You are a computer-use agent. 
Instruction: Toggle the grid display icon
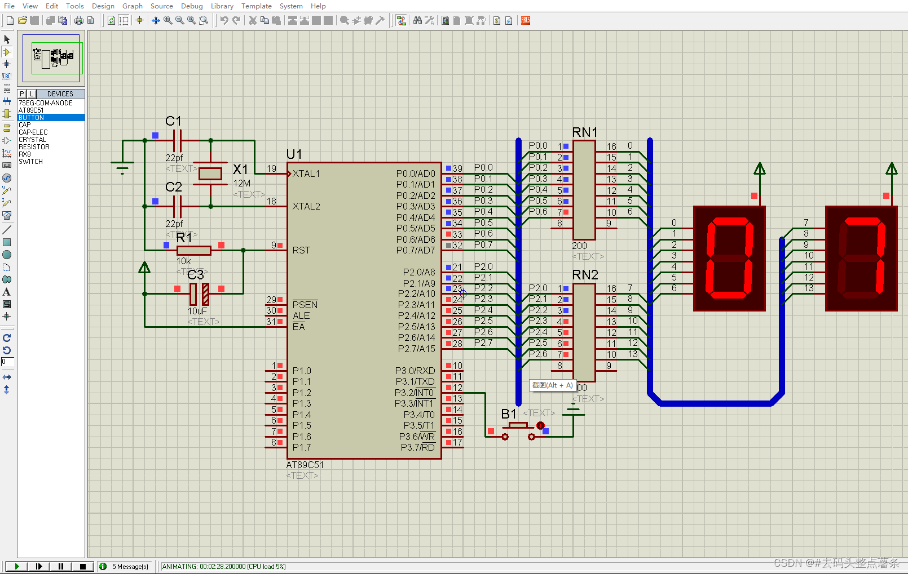(x=124, y=20)
